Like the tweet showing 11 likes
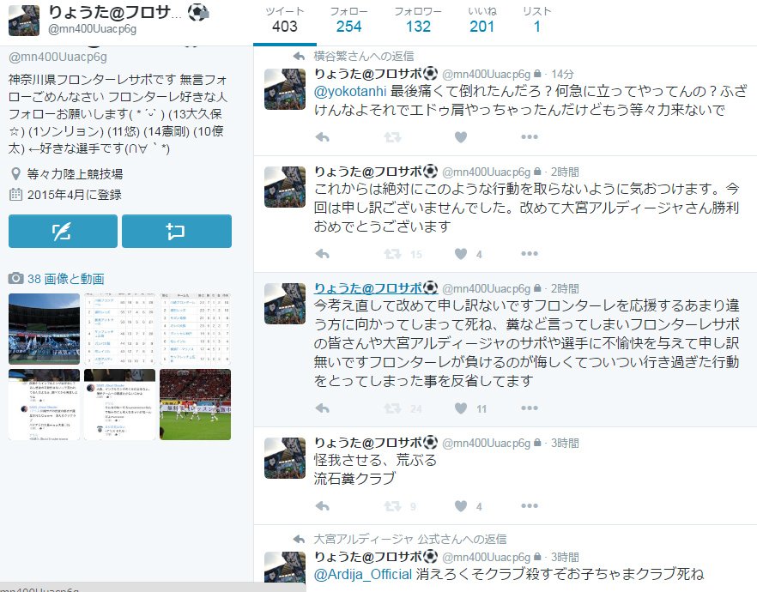This screenshot has height=592, width=757. [461, 408]
